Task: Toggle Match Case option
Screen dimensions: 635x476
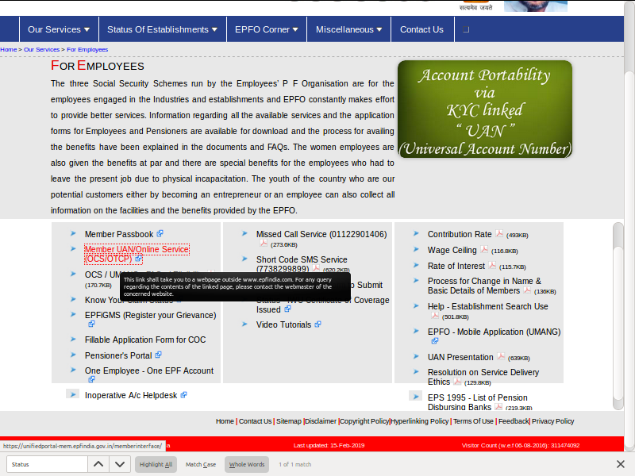Action: (x=201, y=464)
